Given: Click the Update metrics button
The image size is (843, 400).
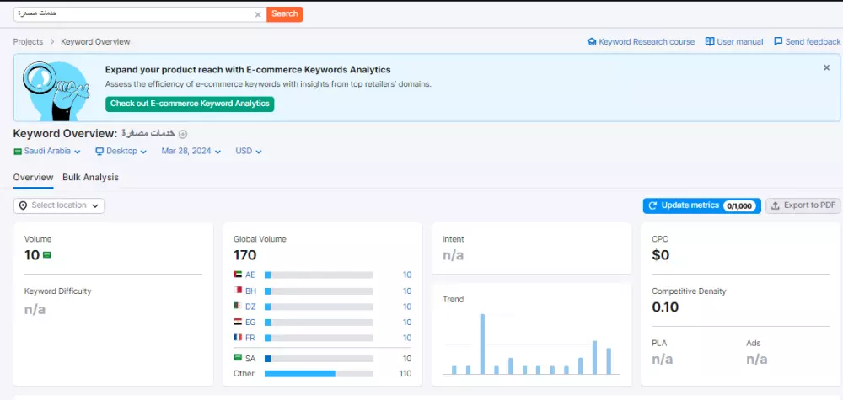Looking at the screenshot, I should point(701,205).
